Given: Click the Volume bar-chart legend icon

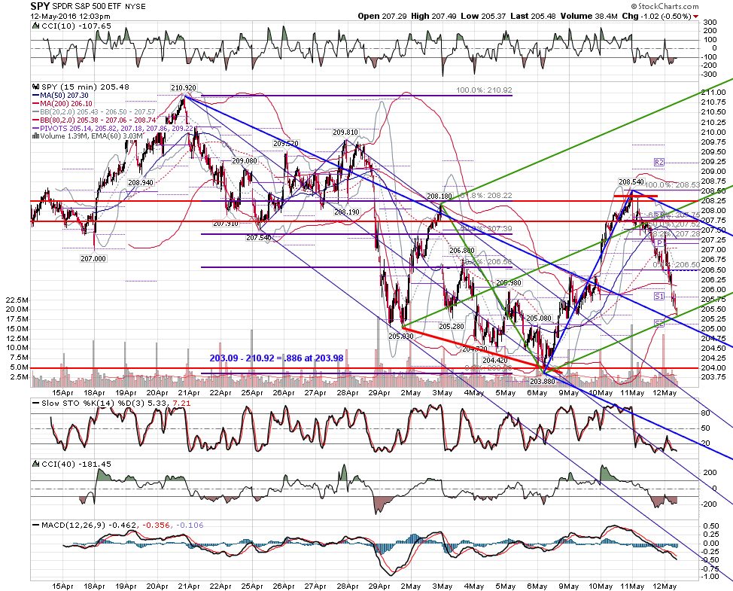Looking at the screenshot, I should pyautogui.click(x=35, y=136).
